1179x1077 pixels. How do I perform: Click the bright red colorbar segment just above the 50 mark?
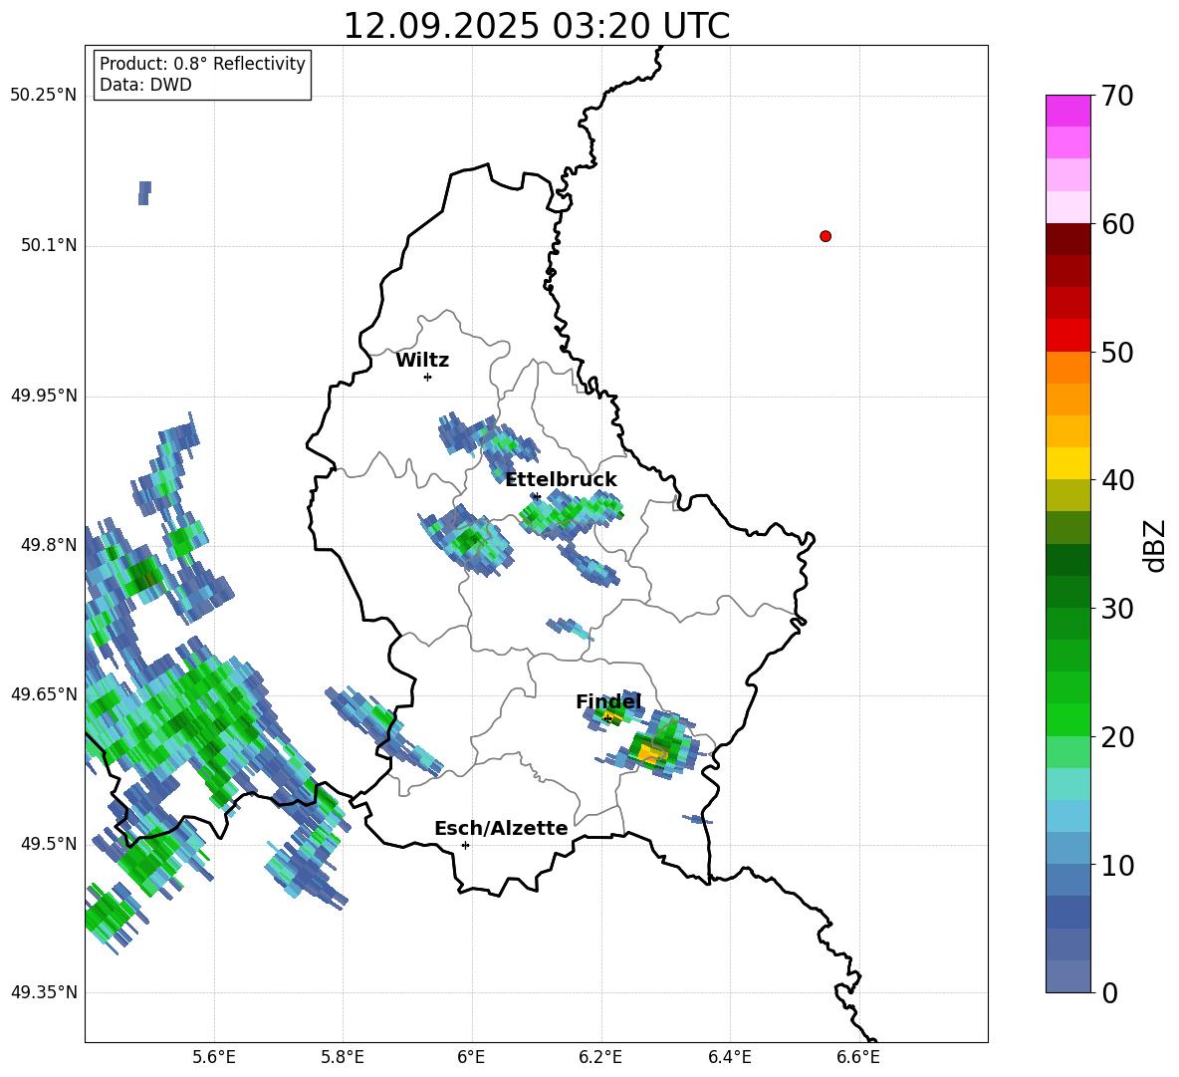click(1068, 336)
